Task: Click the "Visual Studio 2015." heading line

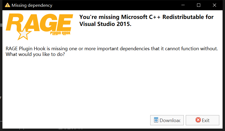Action: (x=105, y=24)
